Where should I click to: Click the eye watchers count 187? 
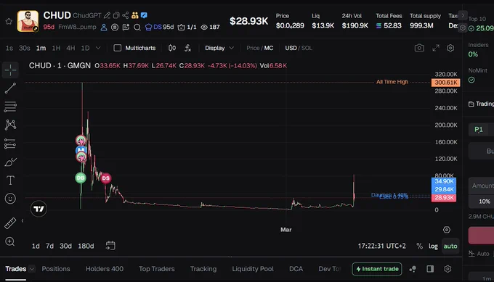click(210, 28)
